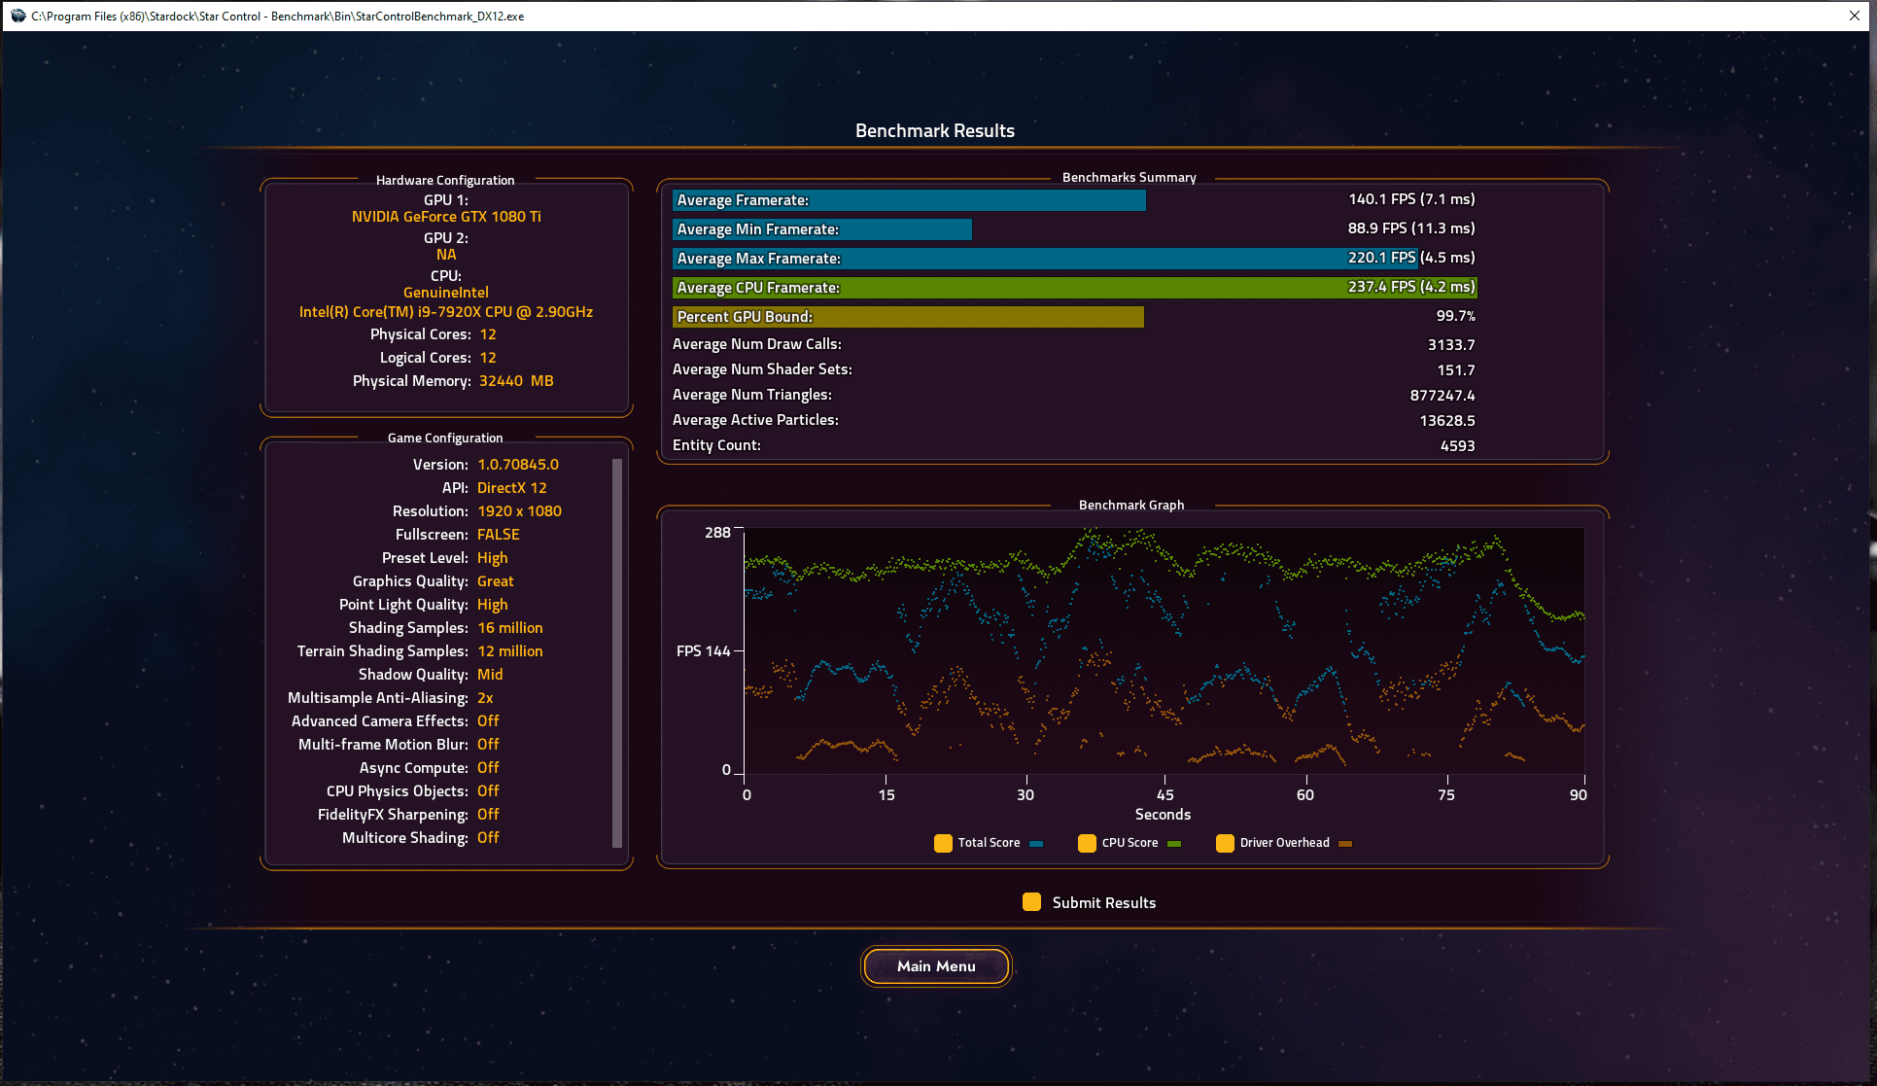Click the orange Driver Overhead legend swatch

pos(1345,844)
